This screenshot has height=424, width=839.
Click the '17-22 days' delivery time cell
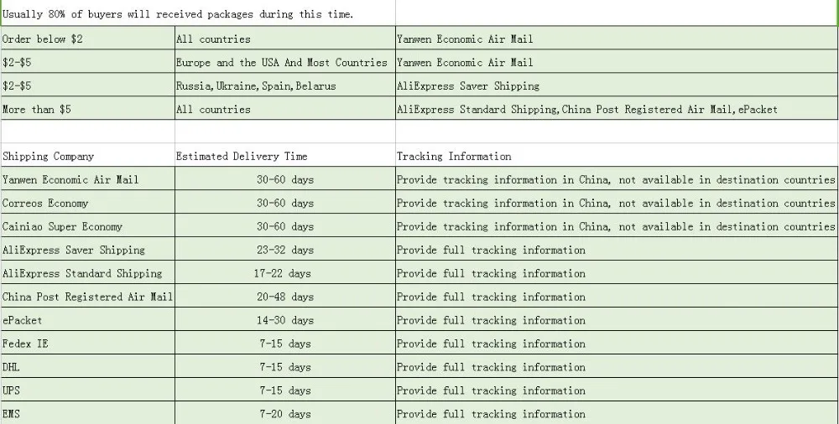pyautogui.click(x=285, y=273)
